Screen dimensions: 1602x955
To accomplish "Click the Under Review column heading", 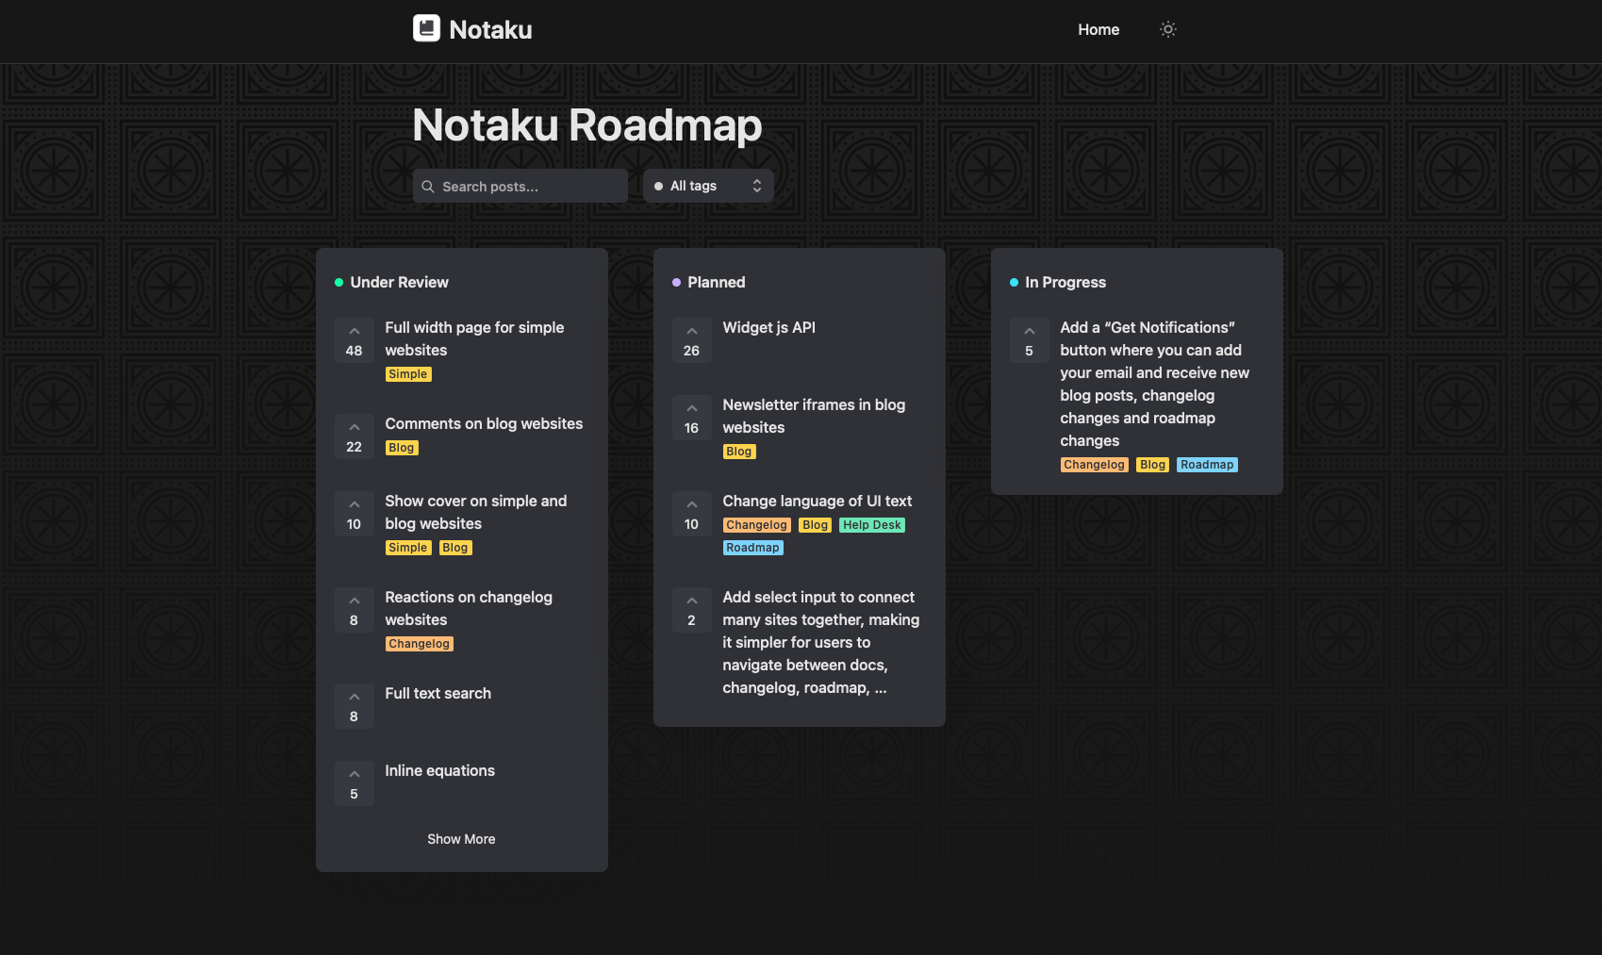I will pos(400,282).
